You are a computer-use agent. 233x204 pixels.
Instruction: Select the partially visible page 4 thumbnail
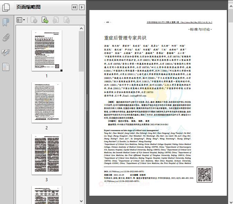point(47,195)
